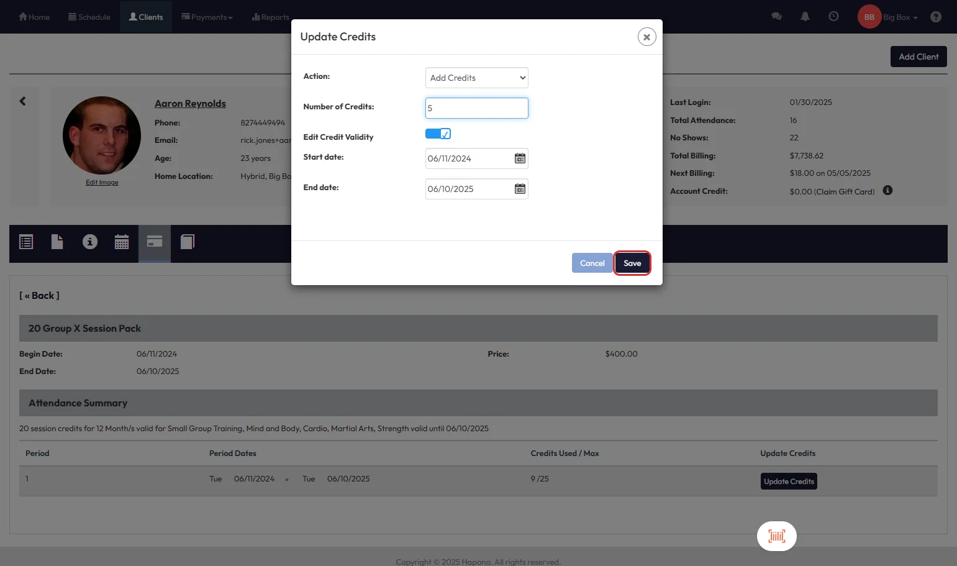The width and height of the screenshot is (957, 566).
Task: Open the Reports menu item
Action: click(x=270, y=17)
